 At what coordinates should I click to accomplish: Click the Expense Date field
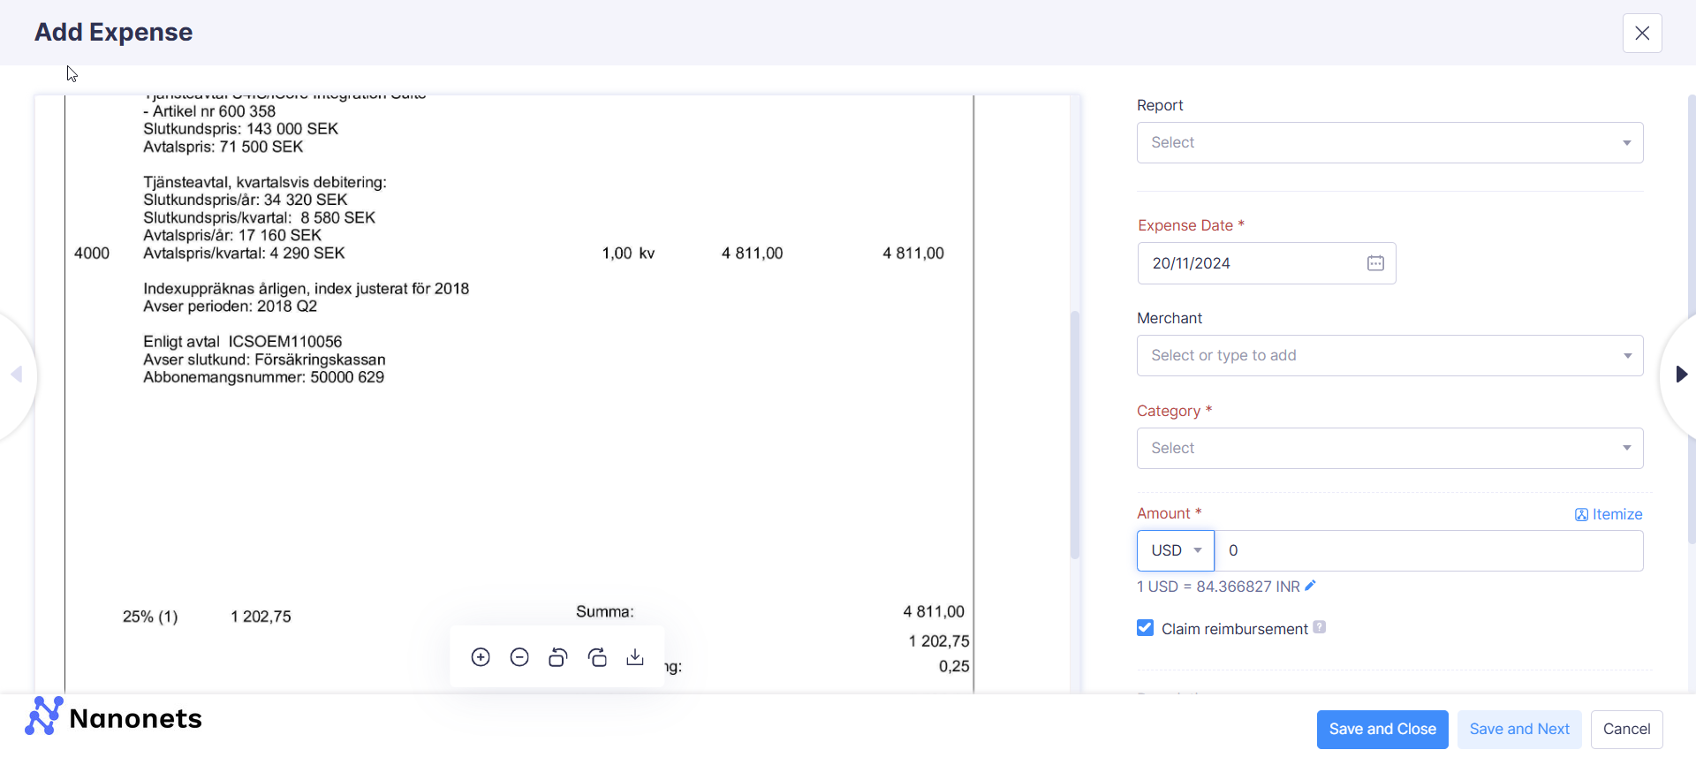tap(1267, 263)
